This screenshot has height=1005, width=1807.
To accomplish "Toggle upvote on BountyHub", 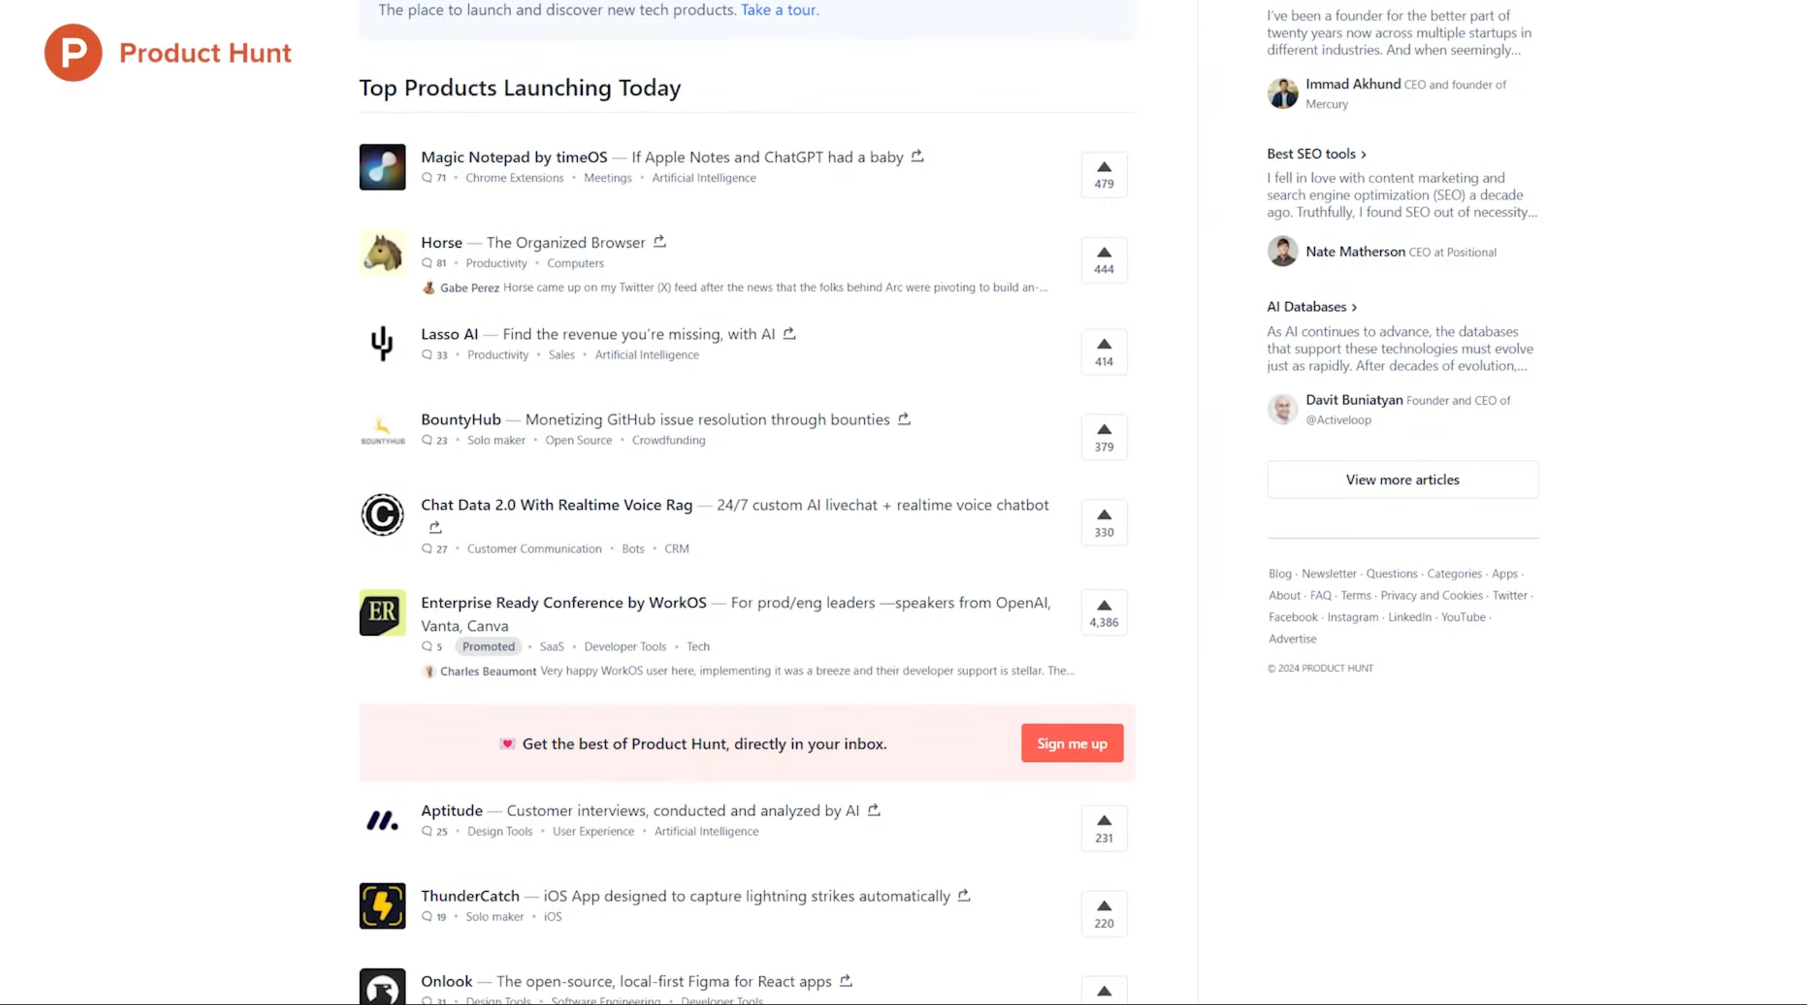I will (x=1103, y=437).
